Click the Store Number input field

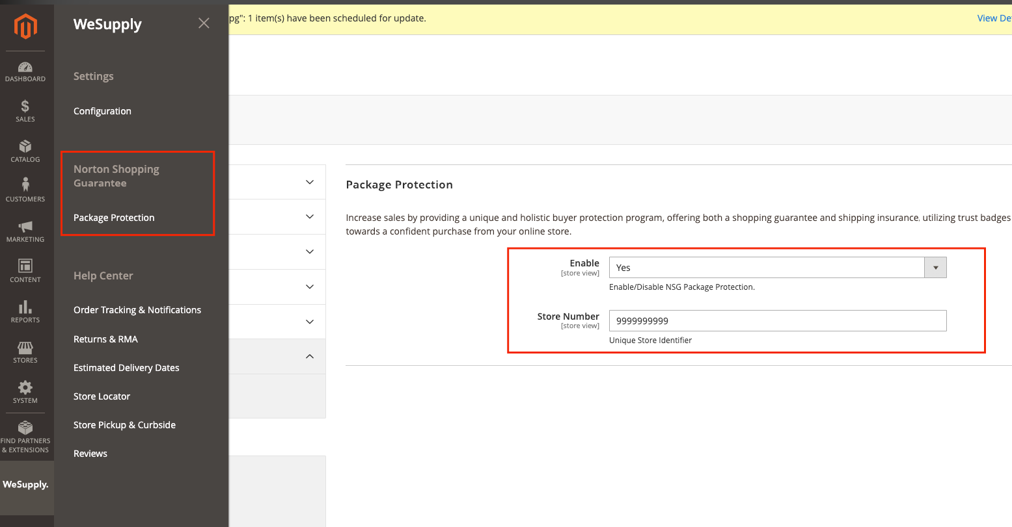(x=777, y=321)
